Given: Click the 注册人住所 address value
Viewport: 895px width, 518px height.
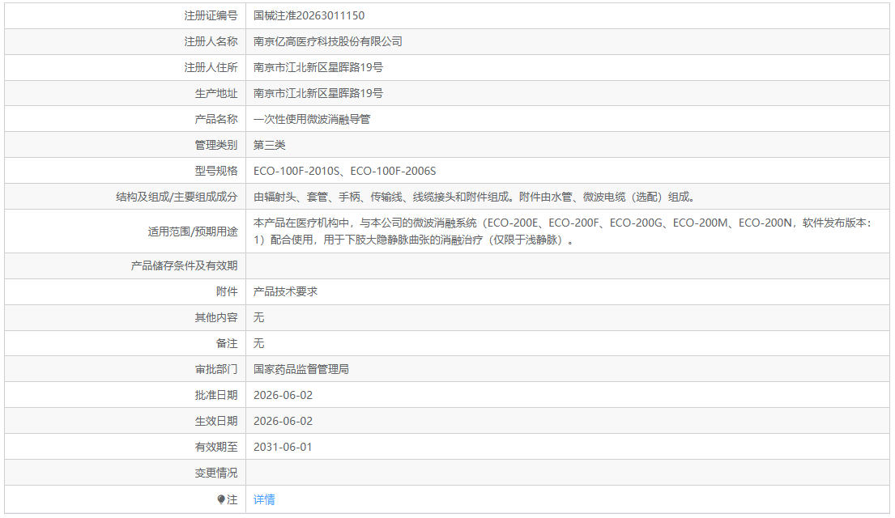Looking at the screenshot, I should click(x=318, y=67).
